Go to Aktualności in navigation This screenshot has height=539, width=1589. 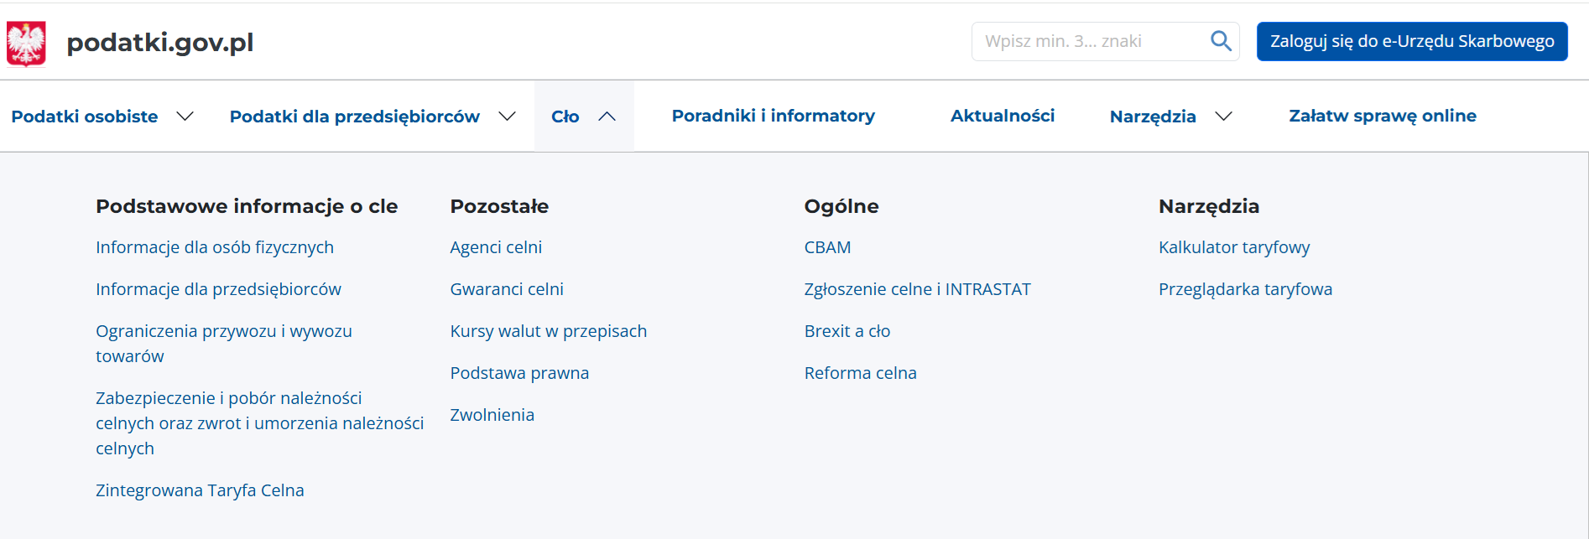pos(1002,116)
